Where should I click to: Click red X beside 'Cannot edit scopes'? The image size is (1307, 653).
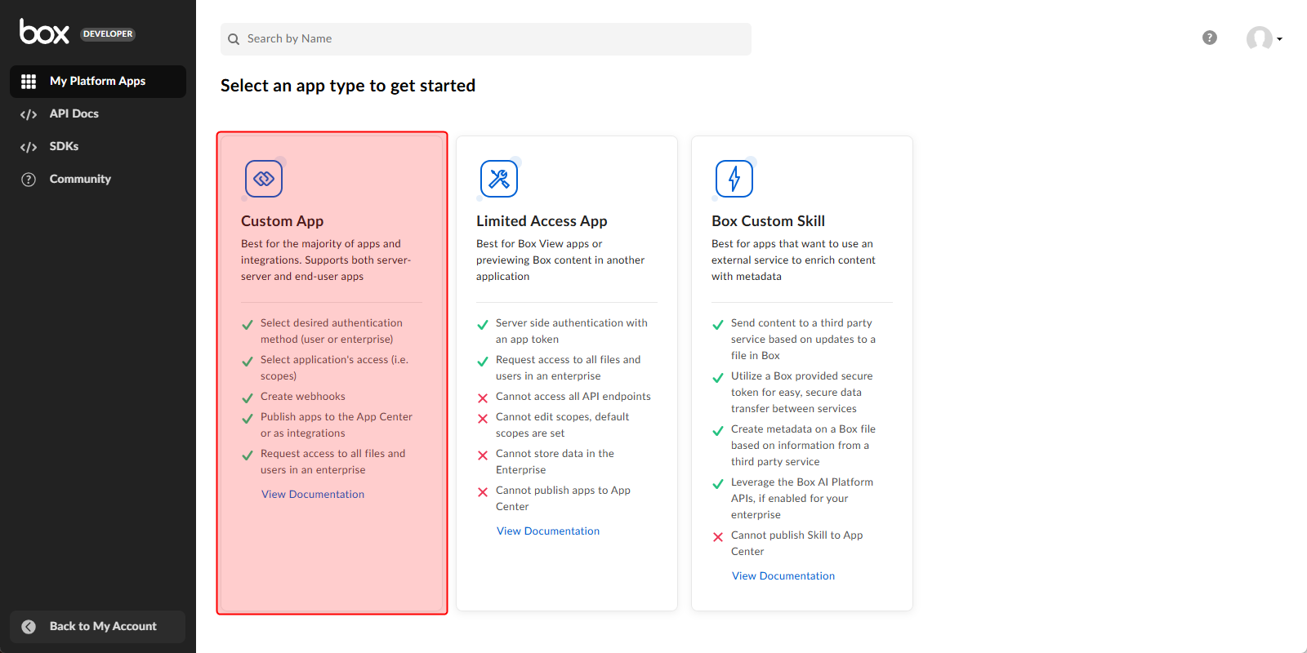pos(483,419)
